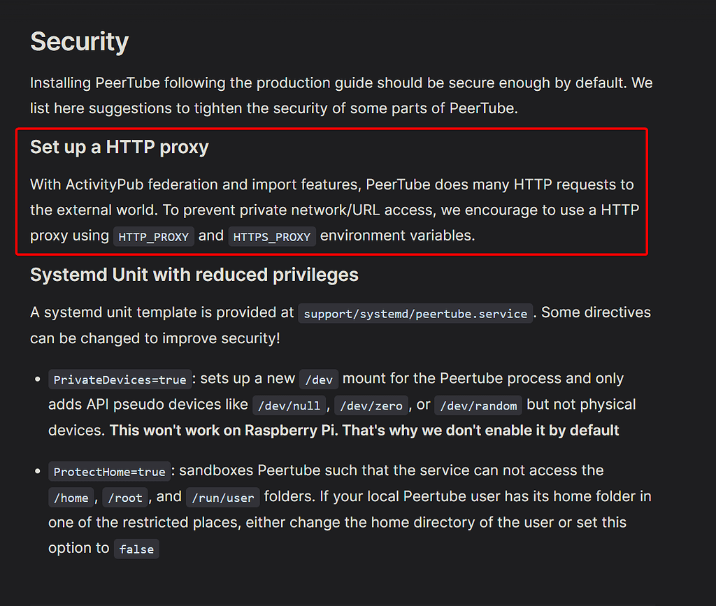Click the intro paragraph about production guide

pos(341,95)
